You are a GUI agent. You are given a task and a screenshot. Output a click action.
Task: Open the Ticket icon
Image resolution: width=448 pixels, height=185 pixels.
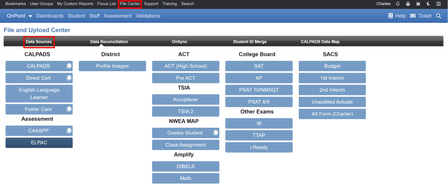413,16
